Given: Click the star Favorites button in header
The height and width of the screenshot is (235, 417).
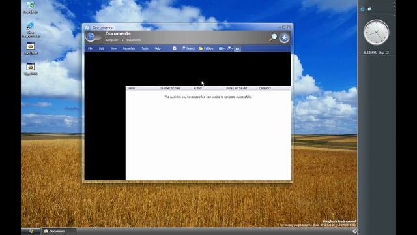Looking at the screenshot, I should pos(284,38).
